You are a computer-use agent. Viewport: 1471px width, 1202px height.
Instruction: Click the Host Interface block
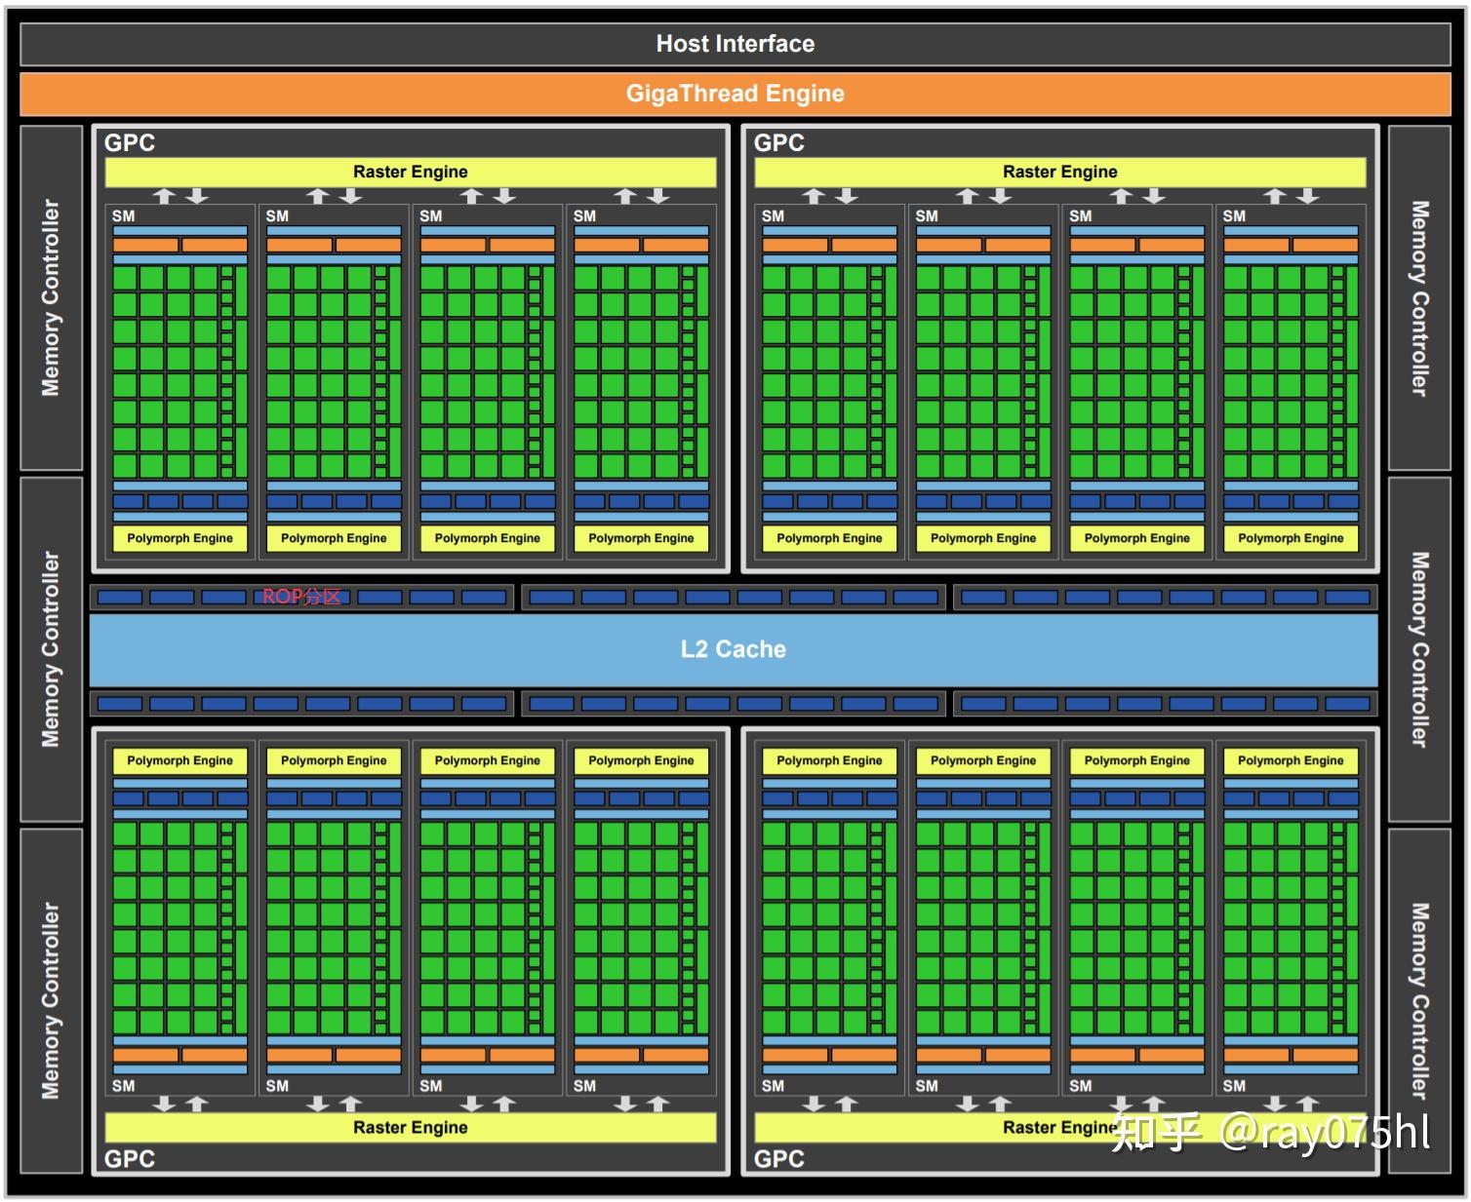tap(735, 44)
